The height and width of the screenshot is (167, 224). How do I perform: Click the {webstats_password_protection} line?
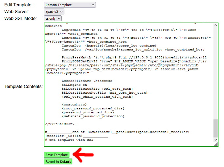(x=93, y=116)
